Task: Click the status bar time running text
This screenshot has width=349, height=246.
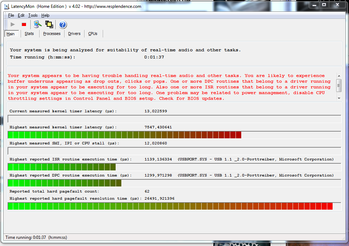Action: [36, 237]
